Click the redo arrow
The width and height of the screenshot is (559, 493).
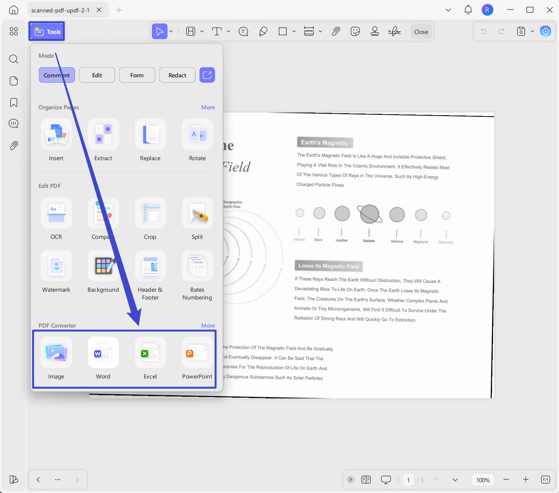click(x=501, y=31)
